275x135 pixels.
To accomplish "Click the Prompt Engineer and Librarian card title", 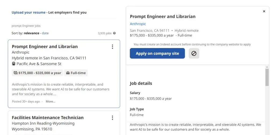I will point(45,46).
